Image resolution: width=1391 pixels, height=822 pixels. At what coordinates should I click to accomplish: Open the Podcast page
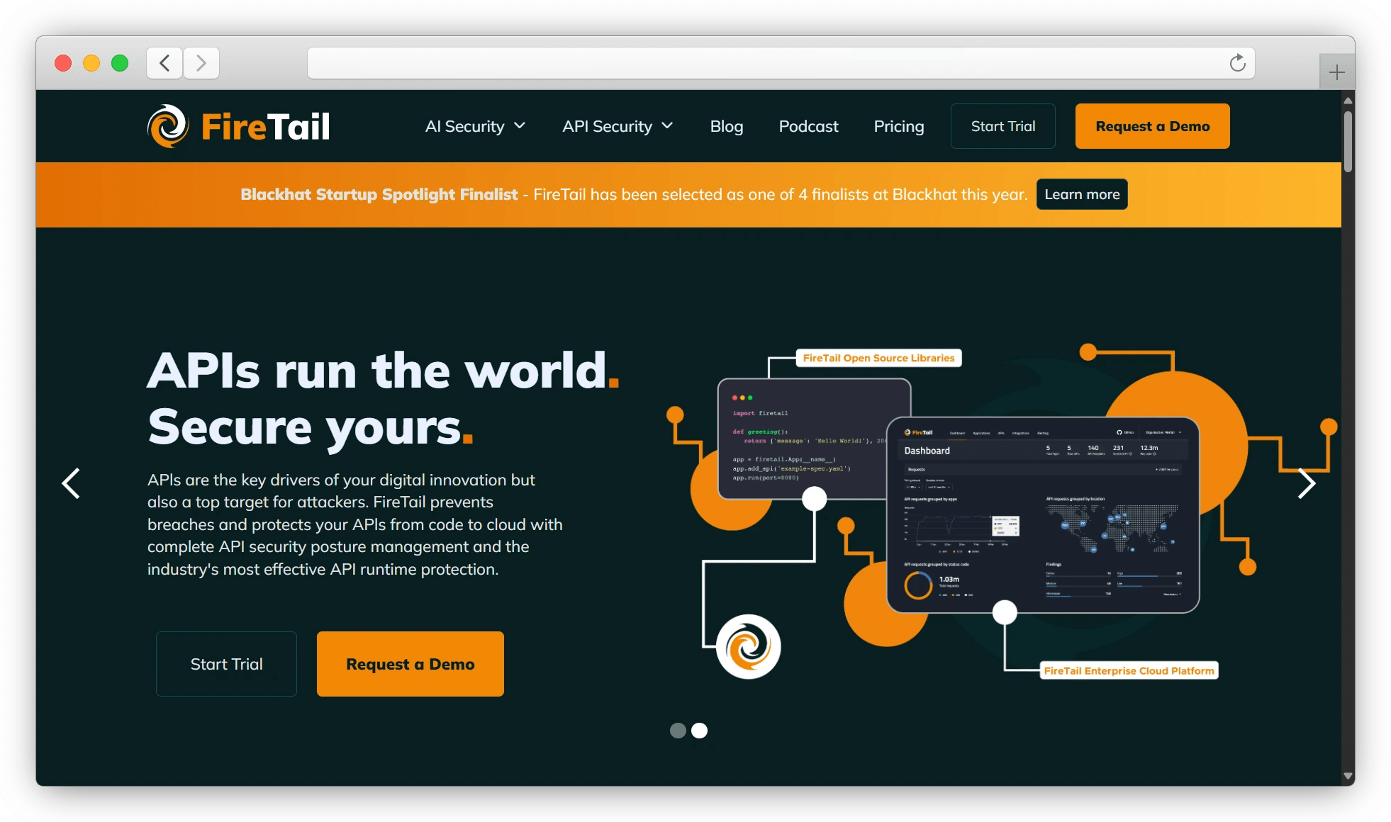point(808,126)
